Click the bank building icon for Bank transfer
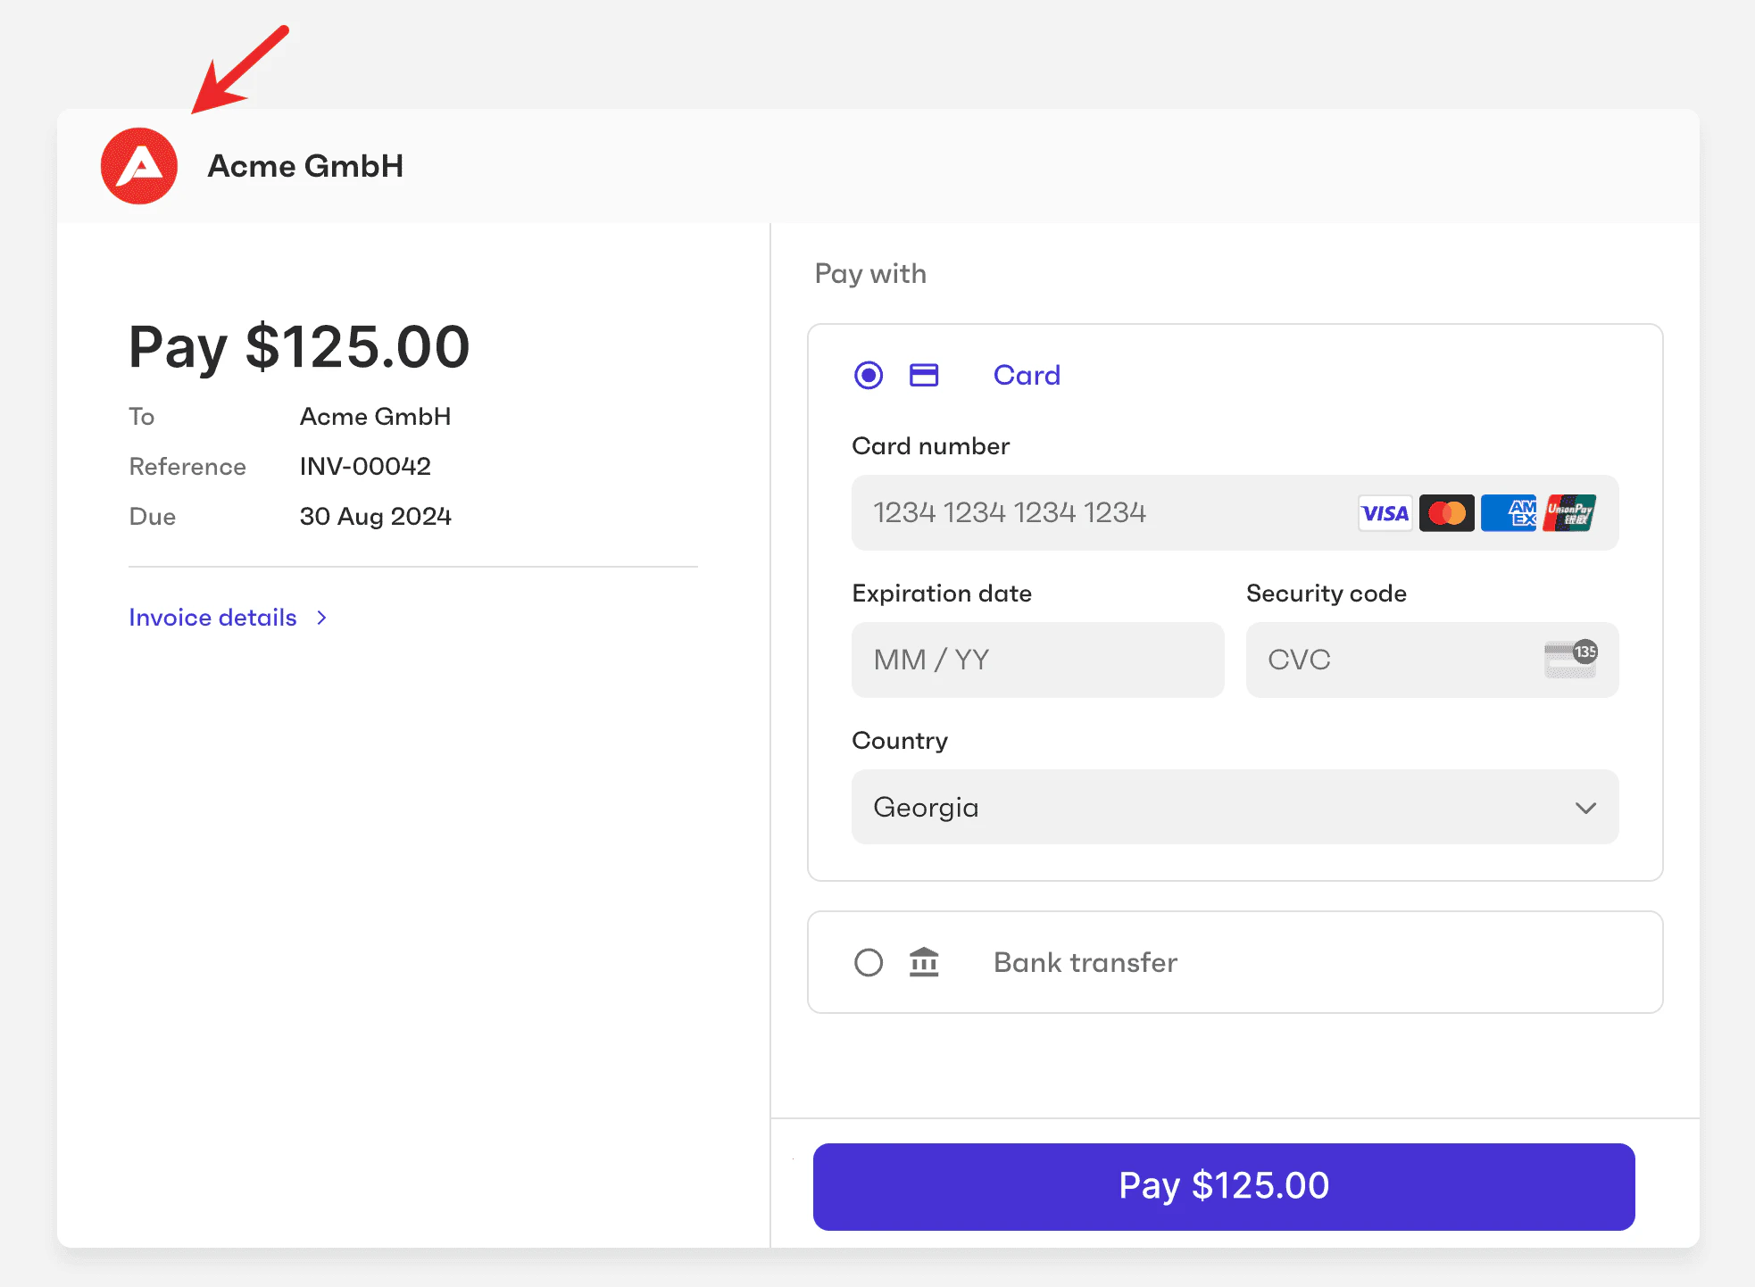The width and height of the screenshot is (1755, 1287). point(924,962)
